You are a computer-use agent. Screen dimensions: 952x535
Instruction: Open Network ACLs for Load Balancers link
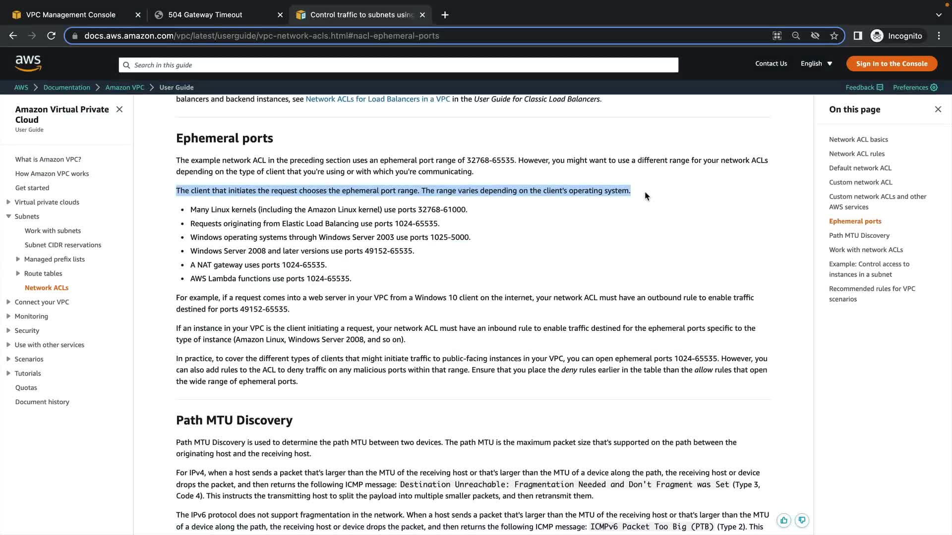377,99
